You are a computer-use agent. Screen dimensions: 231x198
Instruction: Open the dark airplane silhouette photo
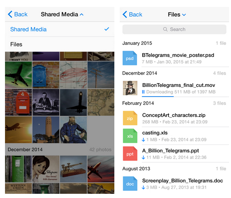click(x=73, y=102)
